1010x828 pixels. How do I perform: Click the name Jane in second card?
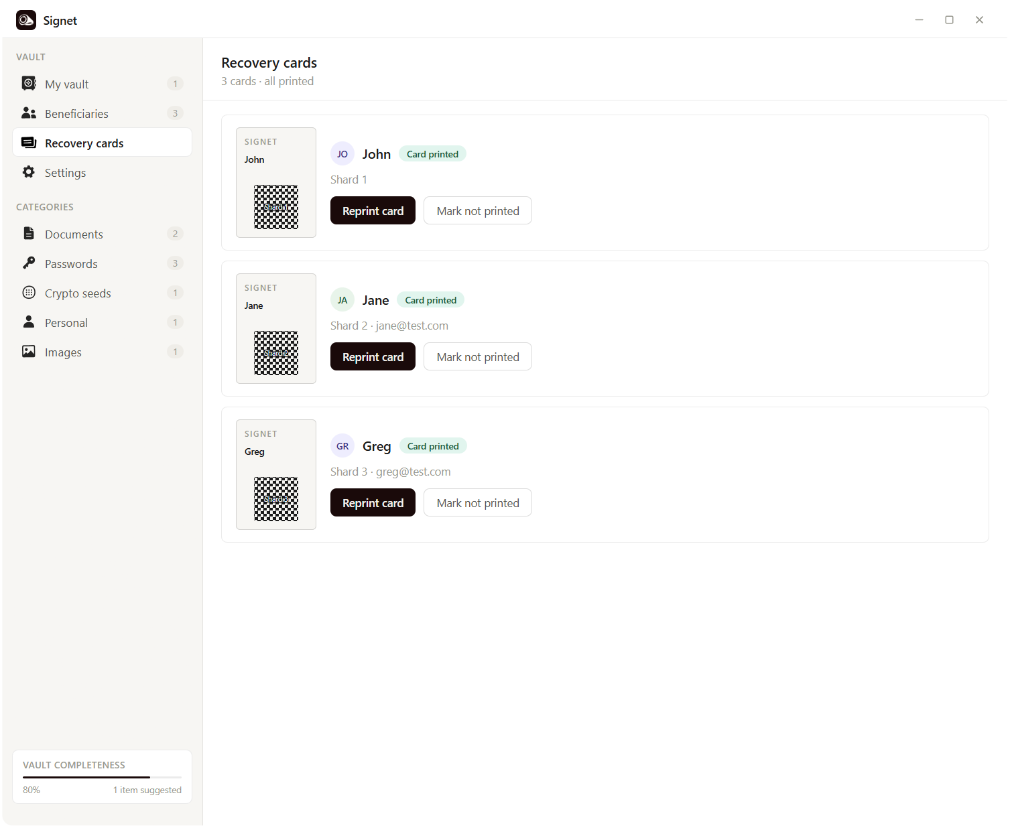pyautogui.click(x=376, y=300)
